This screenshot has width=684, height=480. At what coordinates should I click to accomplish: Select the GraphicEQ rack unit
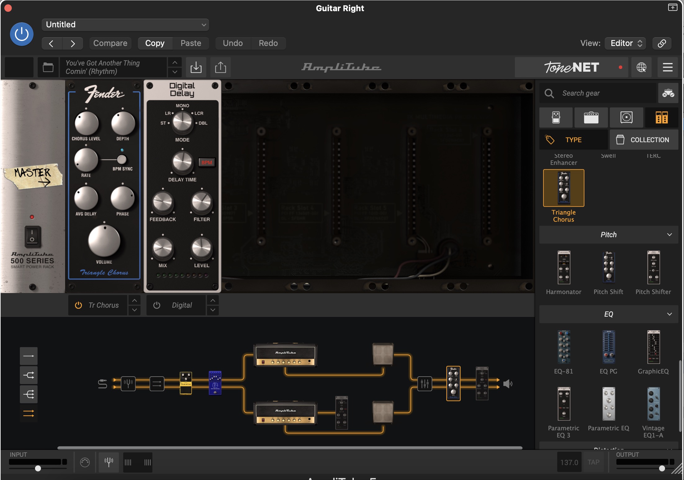coord(653,347)
